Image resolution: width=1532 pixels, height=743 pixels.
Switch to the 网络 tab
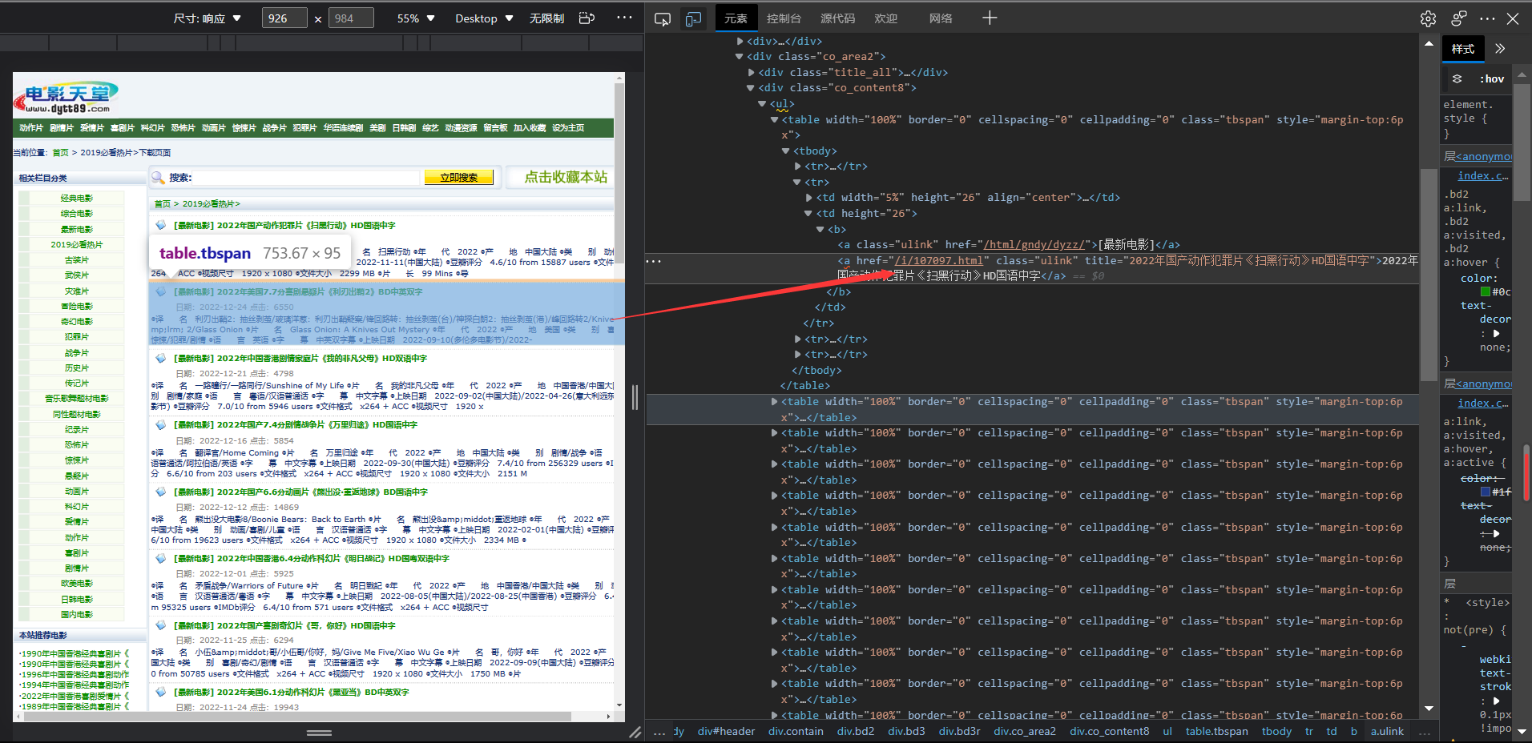pyautogui.click(x=941, y=18)
